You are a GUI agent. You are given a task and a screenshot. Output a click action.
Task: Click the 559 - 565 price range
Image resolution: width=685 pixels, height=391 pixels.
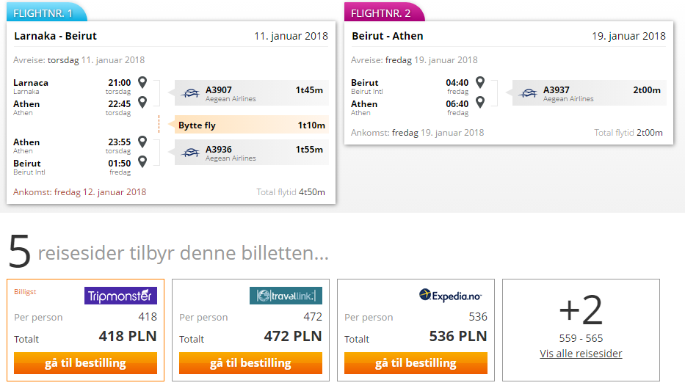(x=581, y=338)
